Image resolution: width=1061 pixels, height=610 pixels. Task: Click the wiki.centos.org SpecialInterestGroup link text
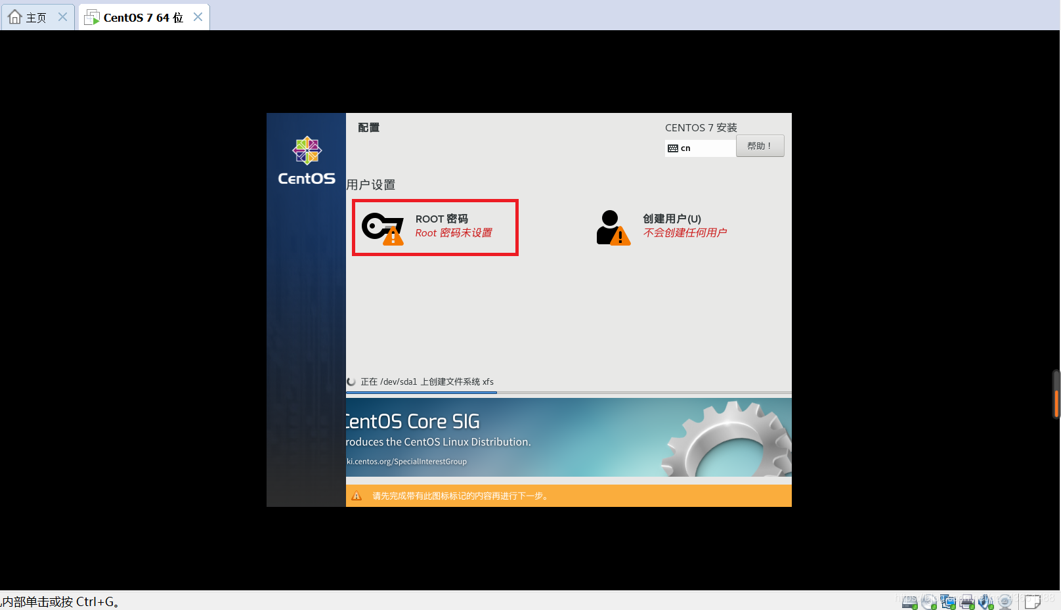tap(406, 462)
